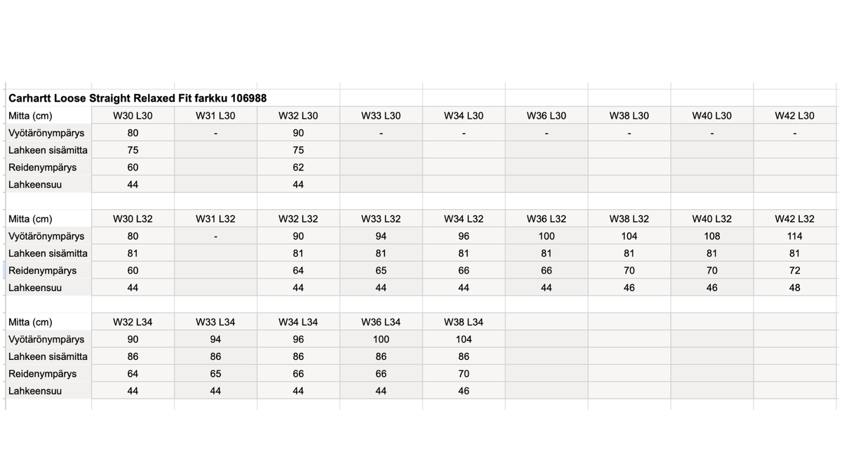Select the W38 L32 header cell

pos(629,219)
